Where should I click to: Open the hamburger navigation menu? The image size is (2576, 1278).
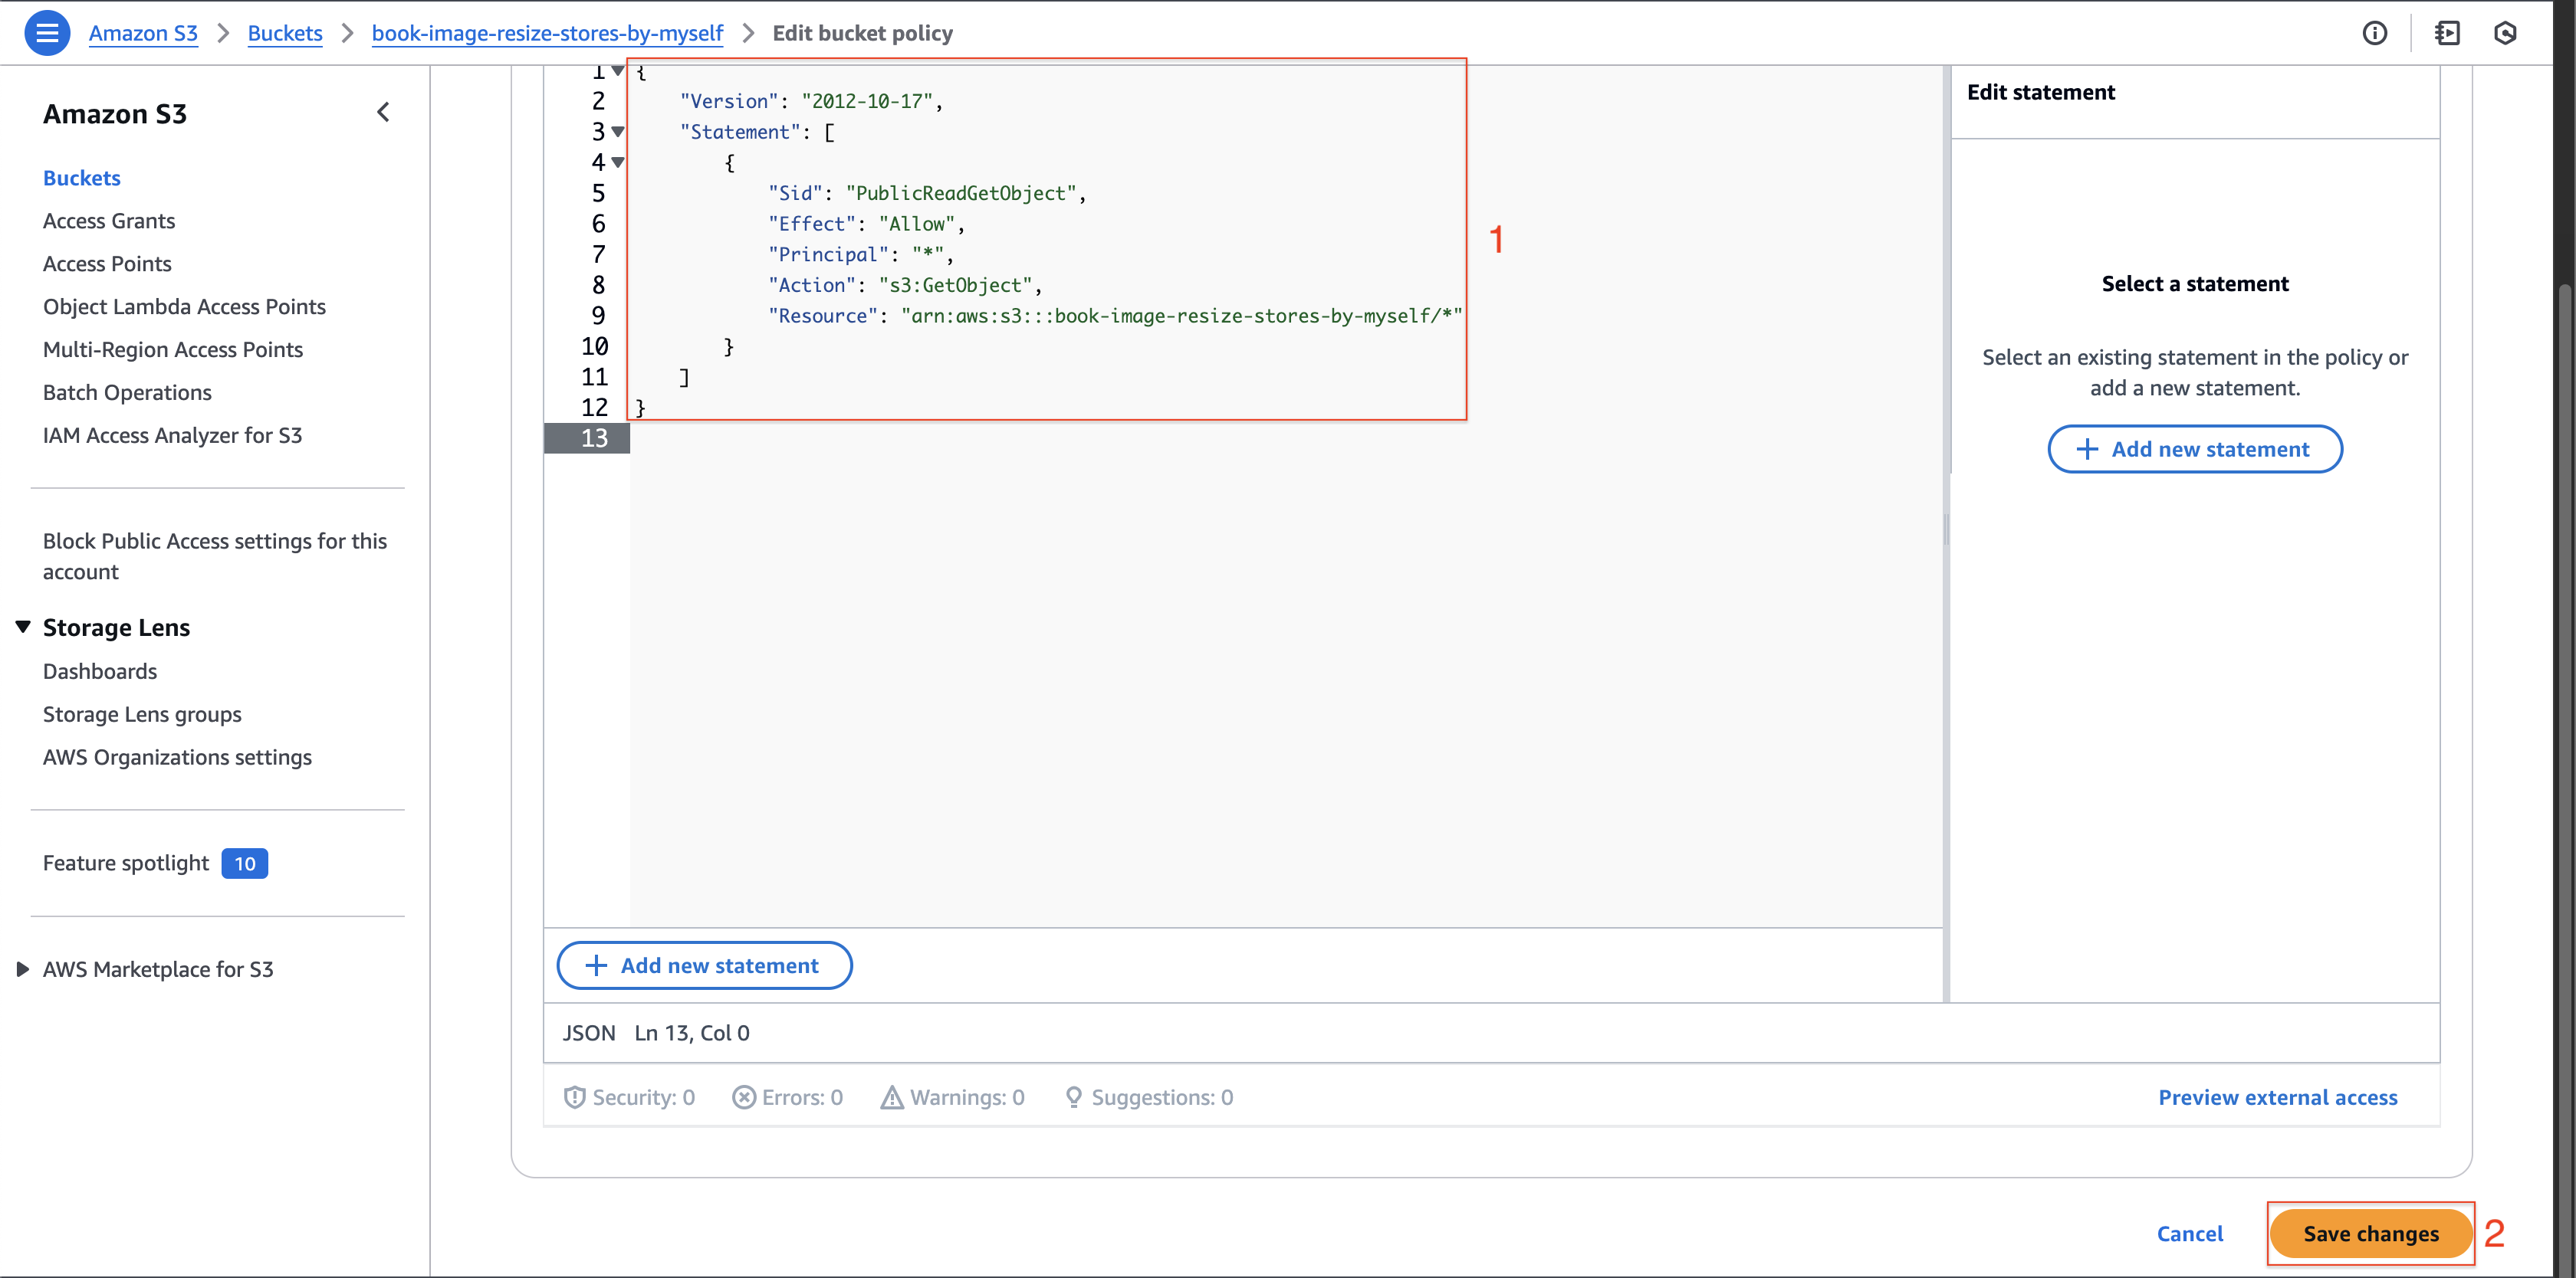[46, 33]
